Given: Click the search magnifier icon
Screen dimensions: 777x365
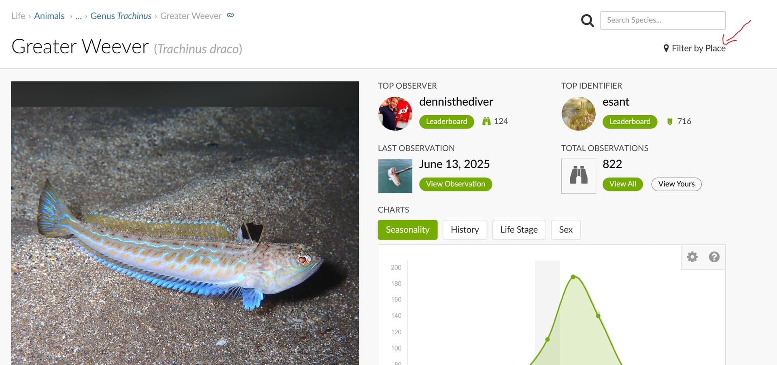Looking at the screenshot, I should point(587,20).
